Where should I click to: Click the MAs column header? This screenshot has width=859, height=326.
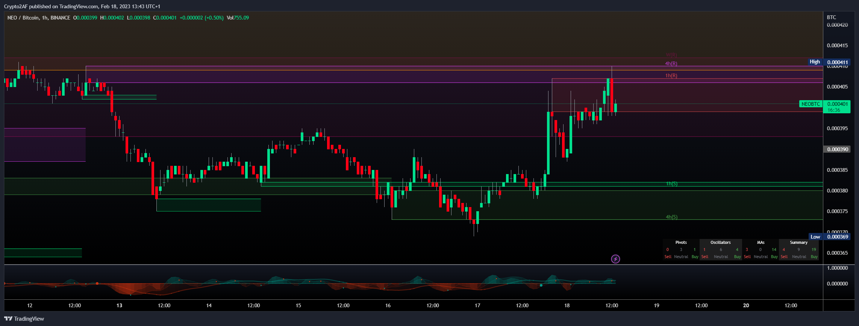pyautogui.click(x=761, y=243)
